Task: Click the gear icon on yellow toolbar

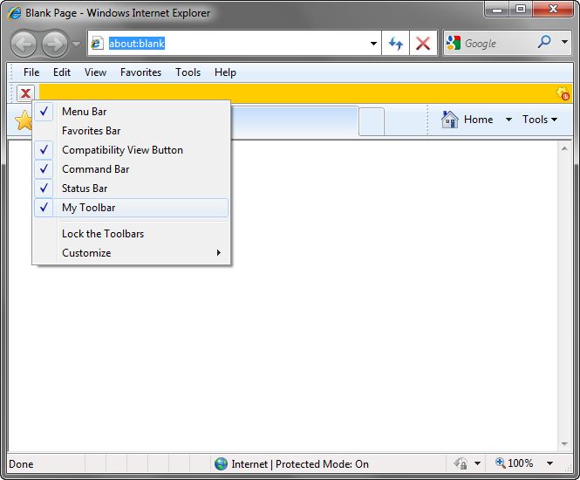Action: pyautogui.click(x=563, y=93)
